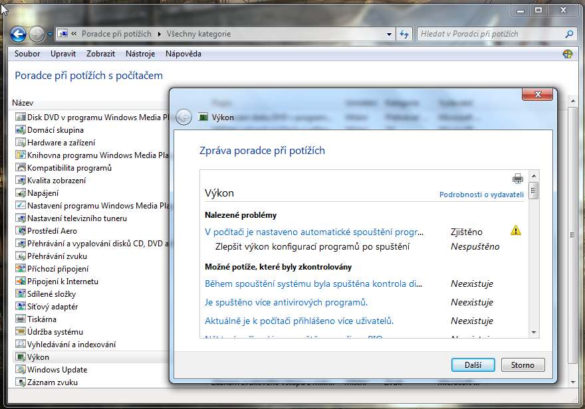Click the Storno button
This screenshot has height=409, width=585.
point(523,365)
